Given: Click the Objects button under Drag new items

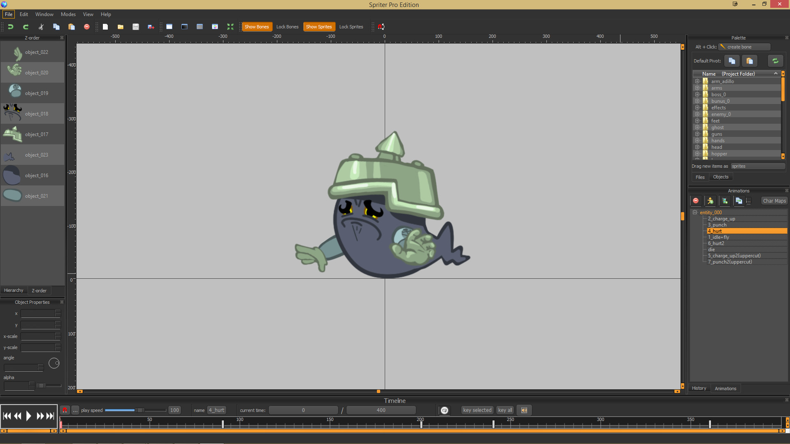Looking at the screenshot, I should point(720,177).
